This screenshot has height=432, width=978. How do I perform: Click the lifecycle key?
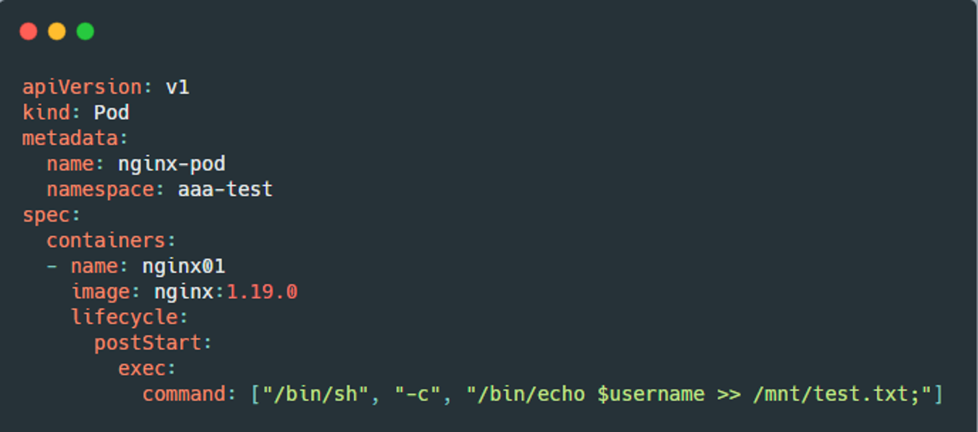[x=125, y=318]
